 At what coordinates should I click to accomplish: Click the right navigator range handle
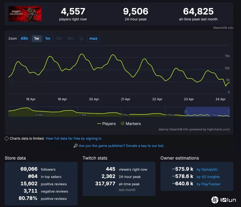[x=229, y=112]
